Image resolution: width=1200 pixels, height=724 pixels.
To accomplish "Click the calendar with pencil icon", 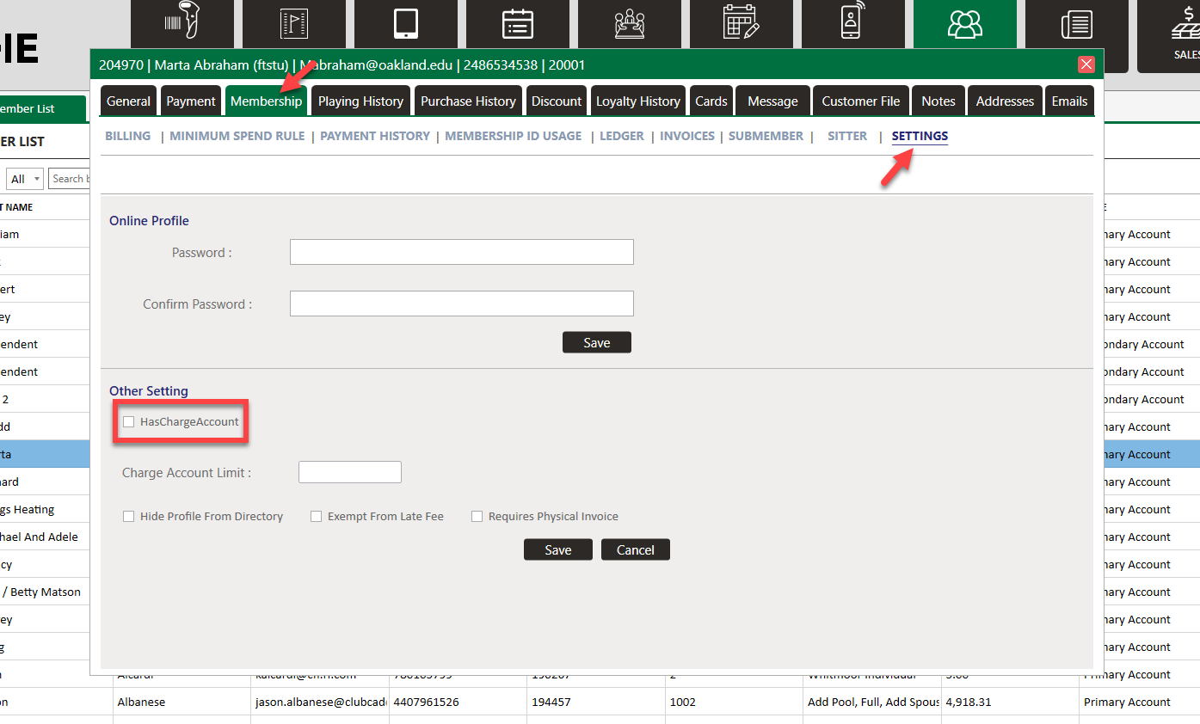I will point(741,24).
